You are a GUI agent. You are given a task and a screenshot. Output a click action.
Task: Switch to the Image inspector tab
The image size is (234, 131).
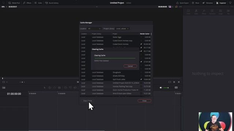(x=220, y=12)
